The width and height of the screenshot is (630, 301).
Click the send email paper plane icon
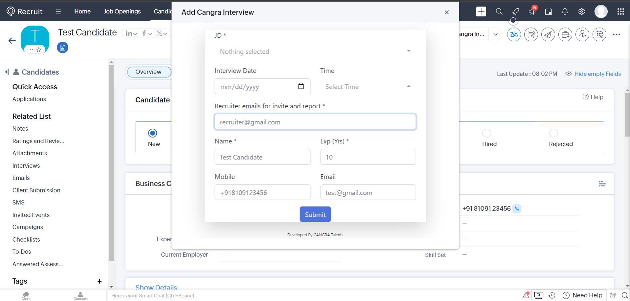pos(548,34)
